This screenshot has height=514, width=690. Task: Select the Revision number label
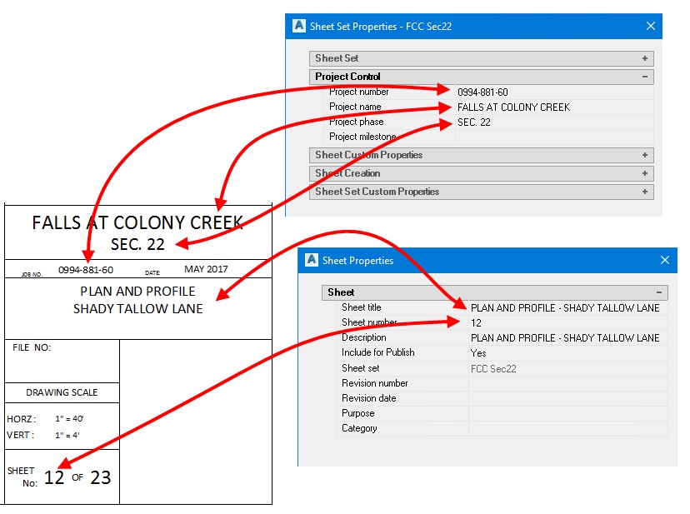click(374, 383)
